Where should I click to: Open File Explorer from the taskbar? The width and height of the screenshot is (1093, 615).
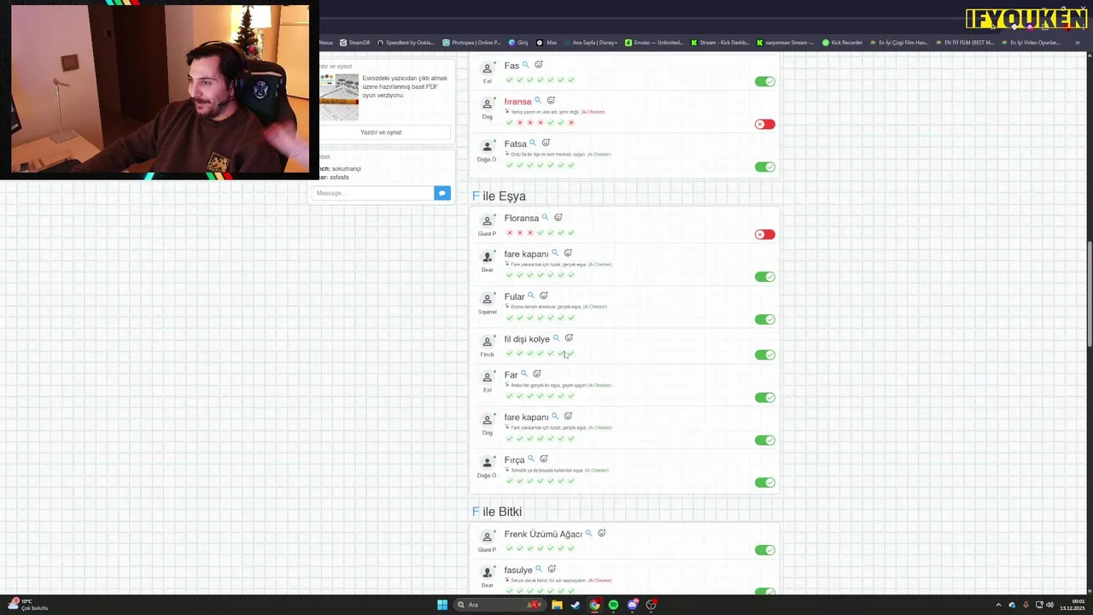point(557,605)
